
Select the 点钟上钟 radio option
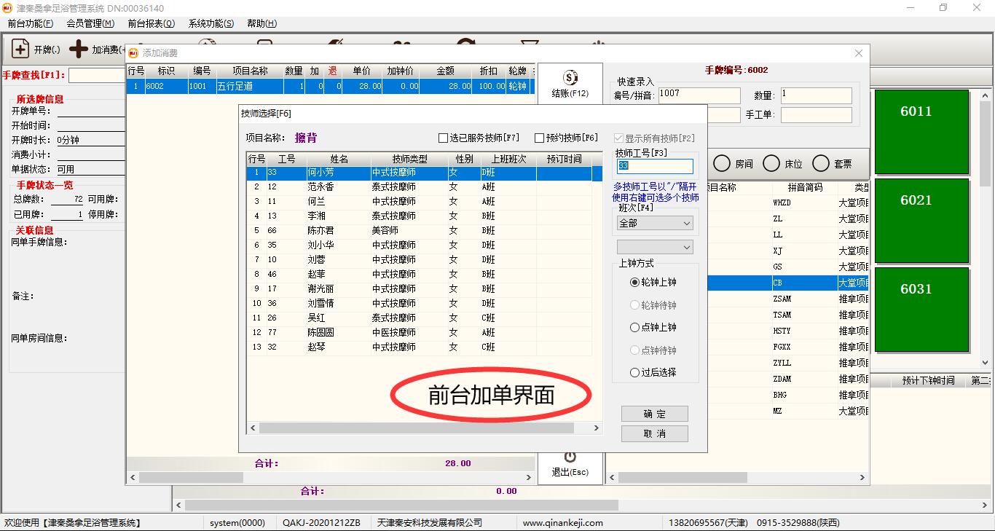click(x=635, y=328)
